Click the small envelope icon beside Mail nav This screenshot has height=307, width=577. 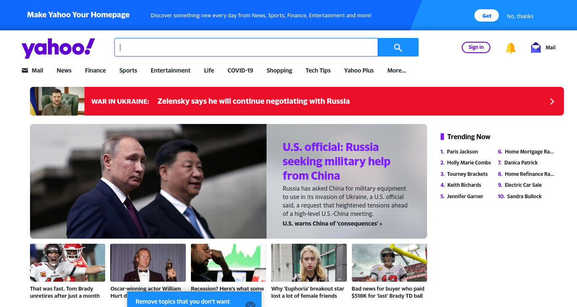(x=25, y=70)
